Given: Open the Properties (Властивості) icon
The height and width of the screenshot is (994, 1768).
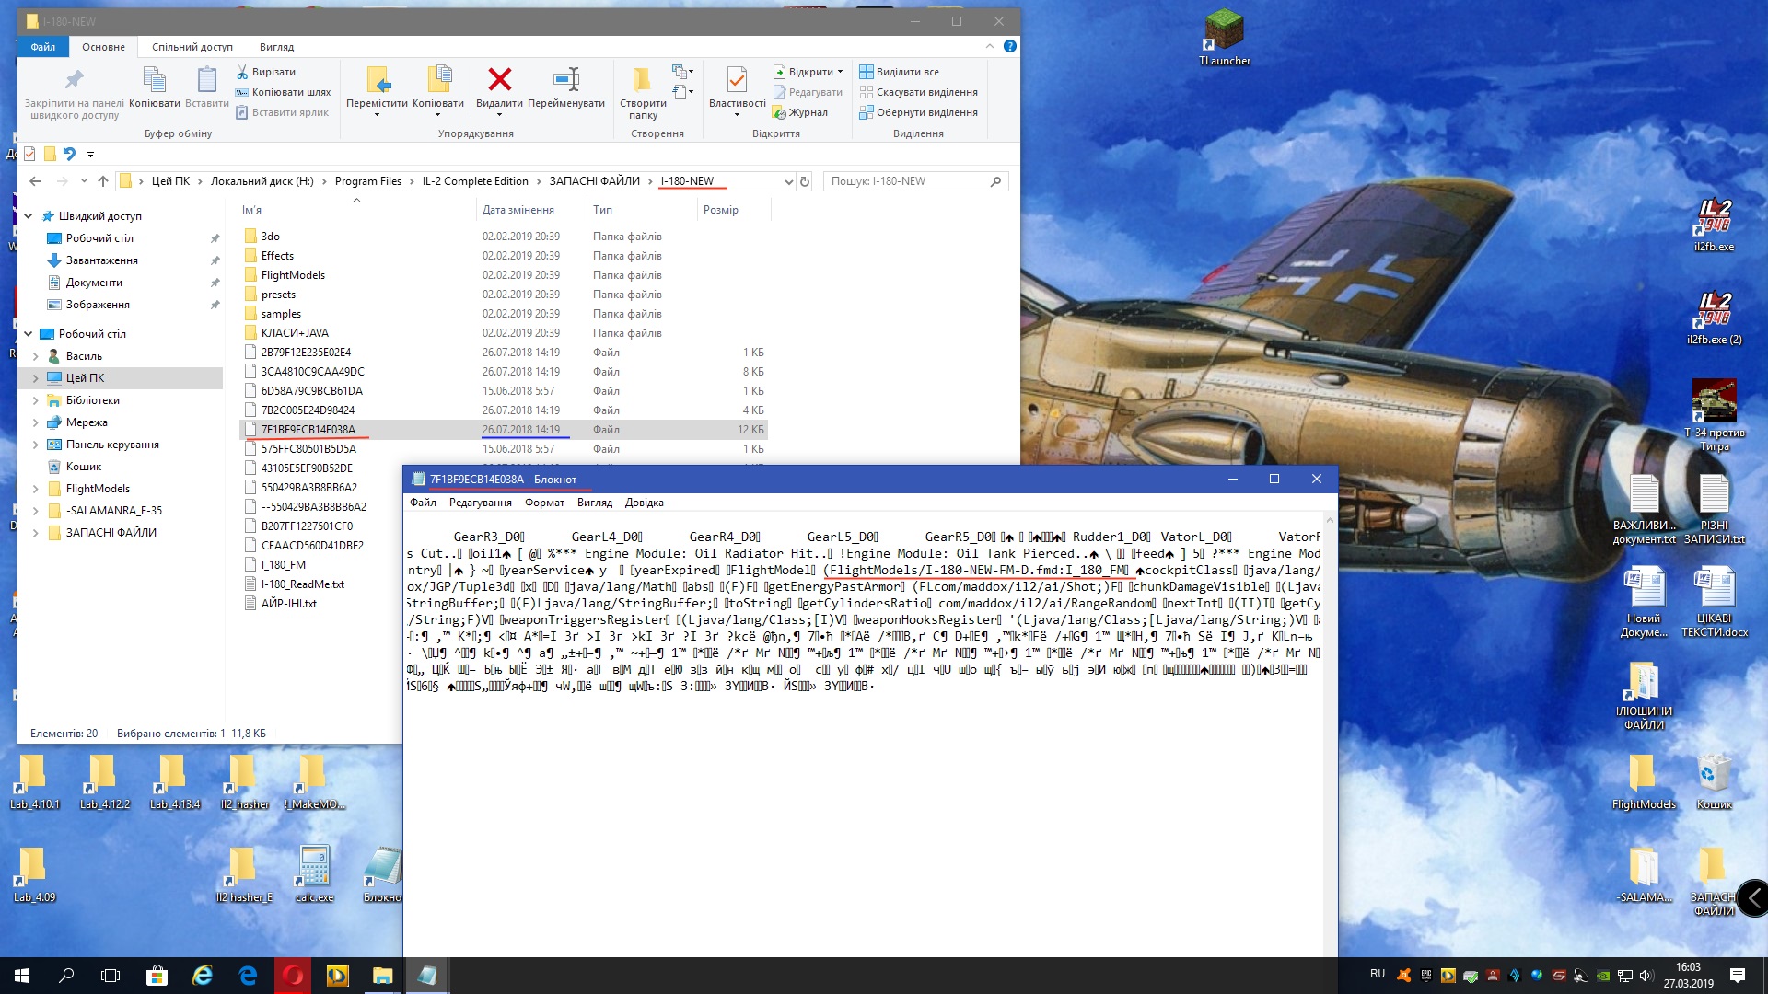Looking at the screenshot, I should [737, 80].
